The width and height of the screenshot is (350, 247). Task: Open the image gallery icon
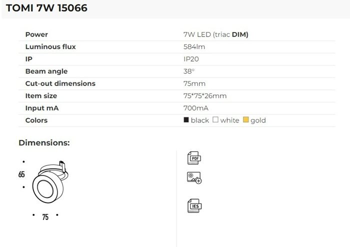tap(194, 177)
